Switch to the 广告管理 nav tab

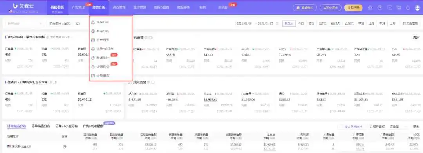pyautogui.click(x=78, y=7)
